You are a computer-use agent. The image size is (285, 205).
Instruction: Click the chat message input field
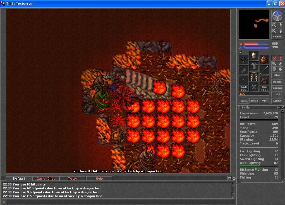pos(121,202)
